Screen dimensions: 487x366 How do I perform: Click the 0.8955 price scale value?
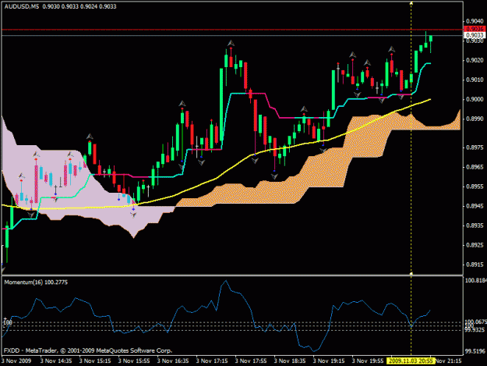pyautogui.click(x=475, y=187)
